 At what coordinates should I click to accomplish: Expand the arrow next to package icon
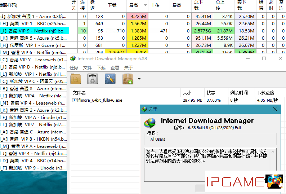pyautogui.click(x=139, y=79)
